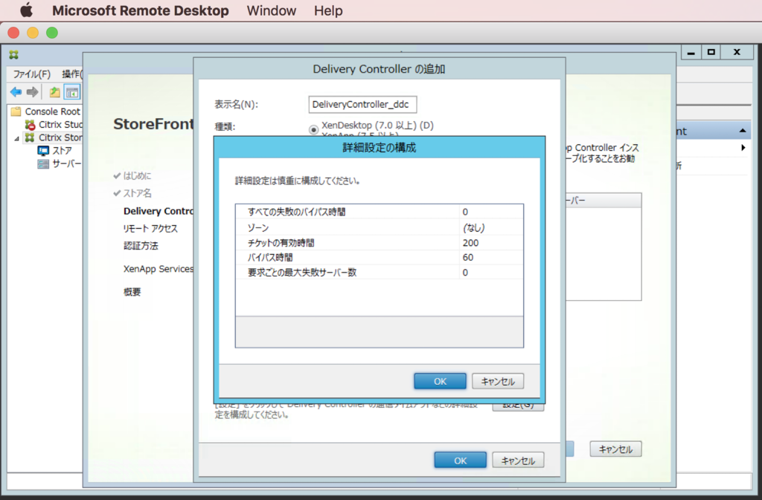Select the Citrix Studio tree node
The width and height of the screenshot is (762, 500).
pos(54,125)
